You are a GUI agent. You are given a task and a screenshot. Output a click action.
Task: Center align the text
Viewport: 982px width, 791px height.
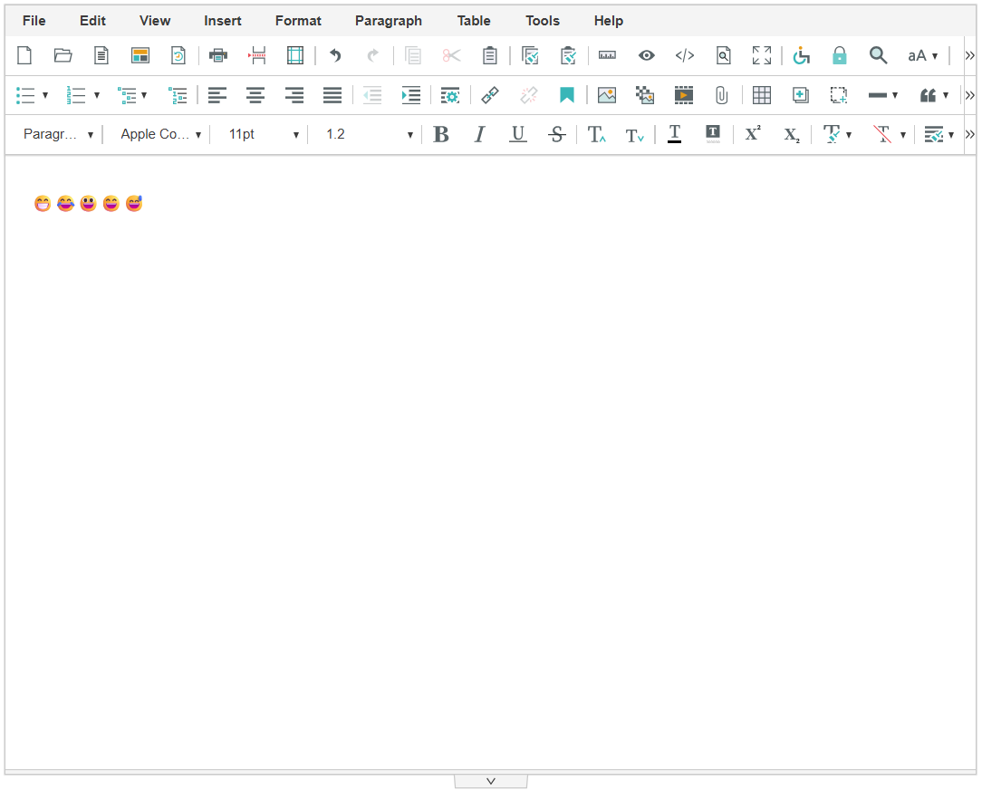pos(255,95)
